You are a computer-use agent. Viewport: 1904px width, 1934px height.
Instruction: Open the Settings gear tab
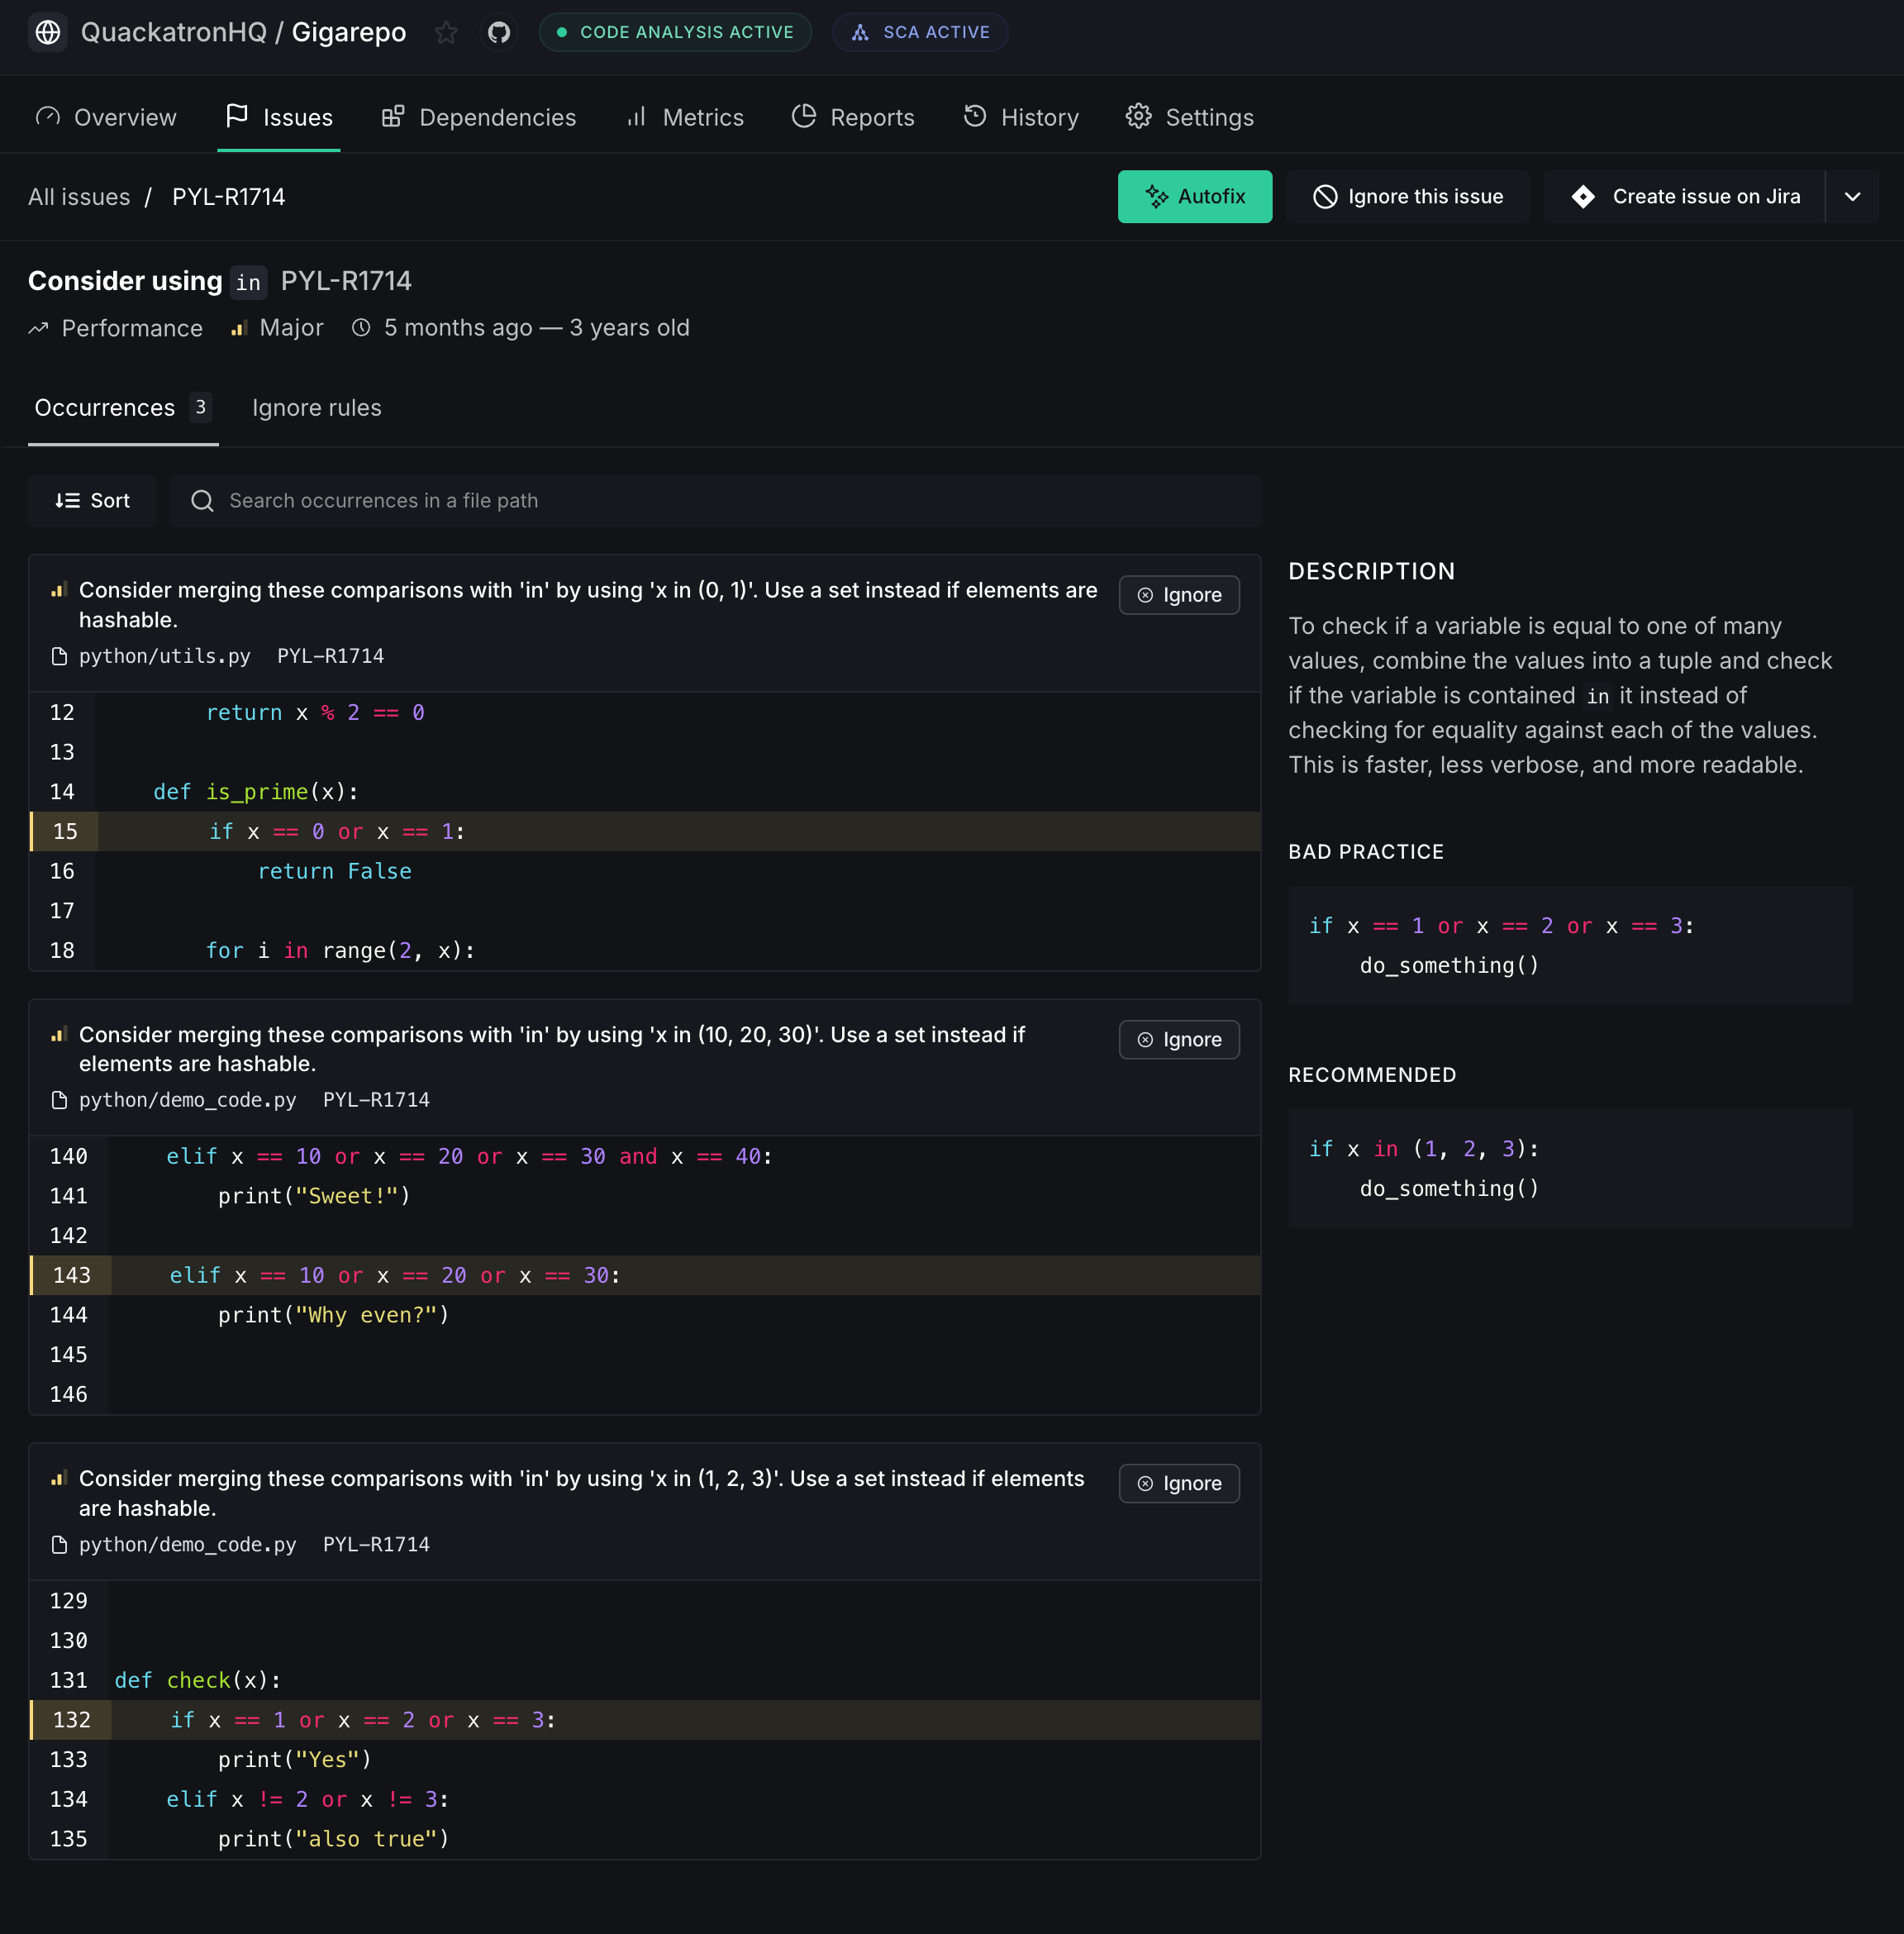click(x=1189, y=118)
